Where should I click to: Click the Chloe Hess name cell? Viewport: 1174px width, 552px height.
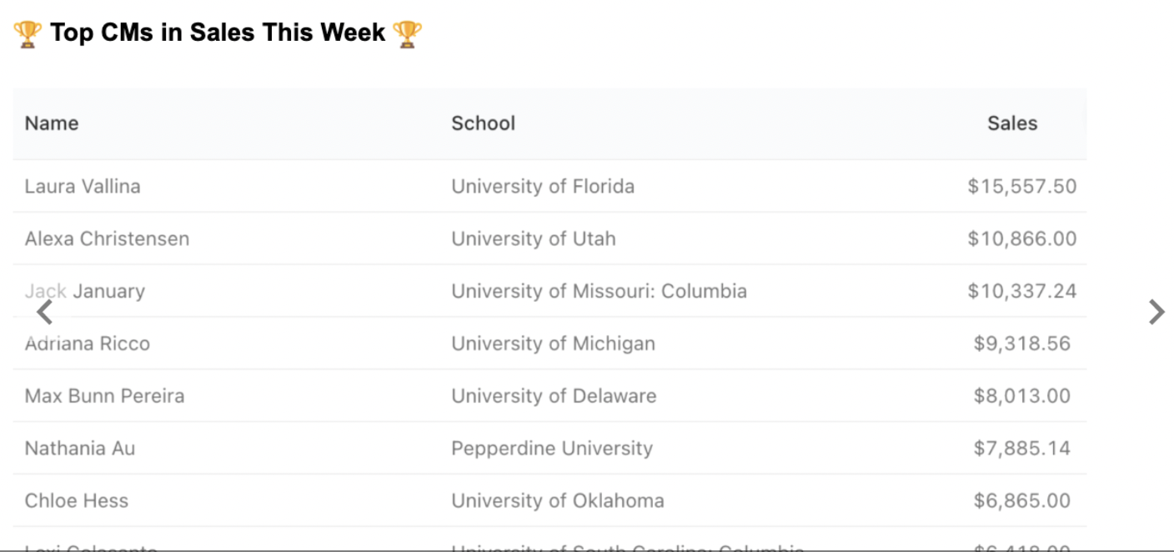point(77,501)
